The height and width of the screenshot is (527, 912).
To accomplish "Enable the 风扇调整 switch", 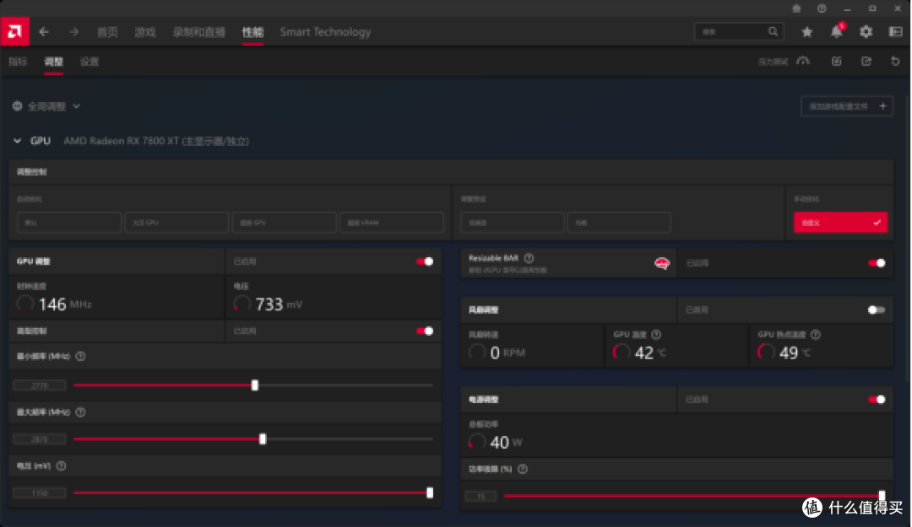I will (877, 309).
